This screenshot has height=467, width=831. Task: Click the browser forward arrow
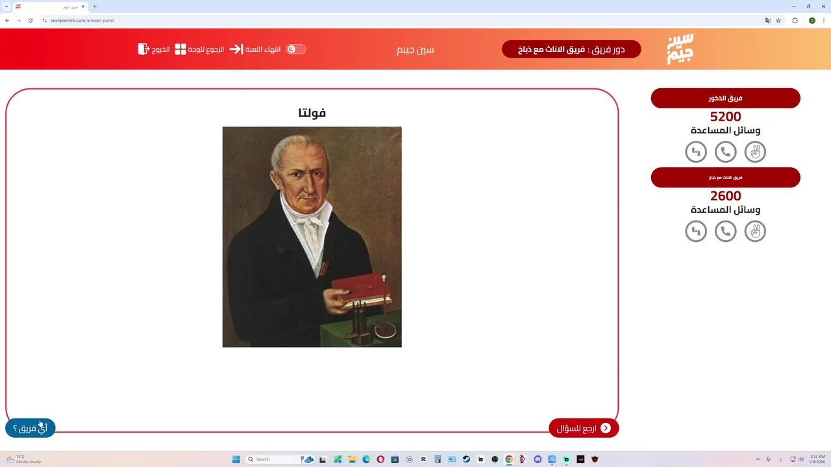(x=18, y=20)
